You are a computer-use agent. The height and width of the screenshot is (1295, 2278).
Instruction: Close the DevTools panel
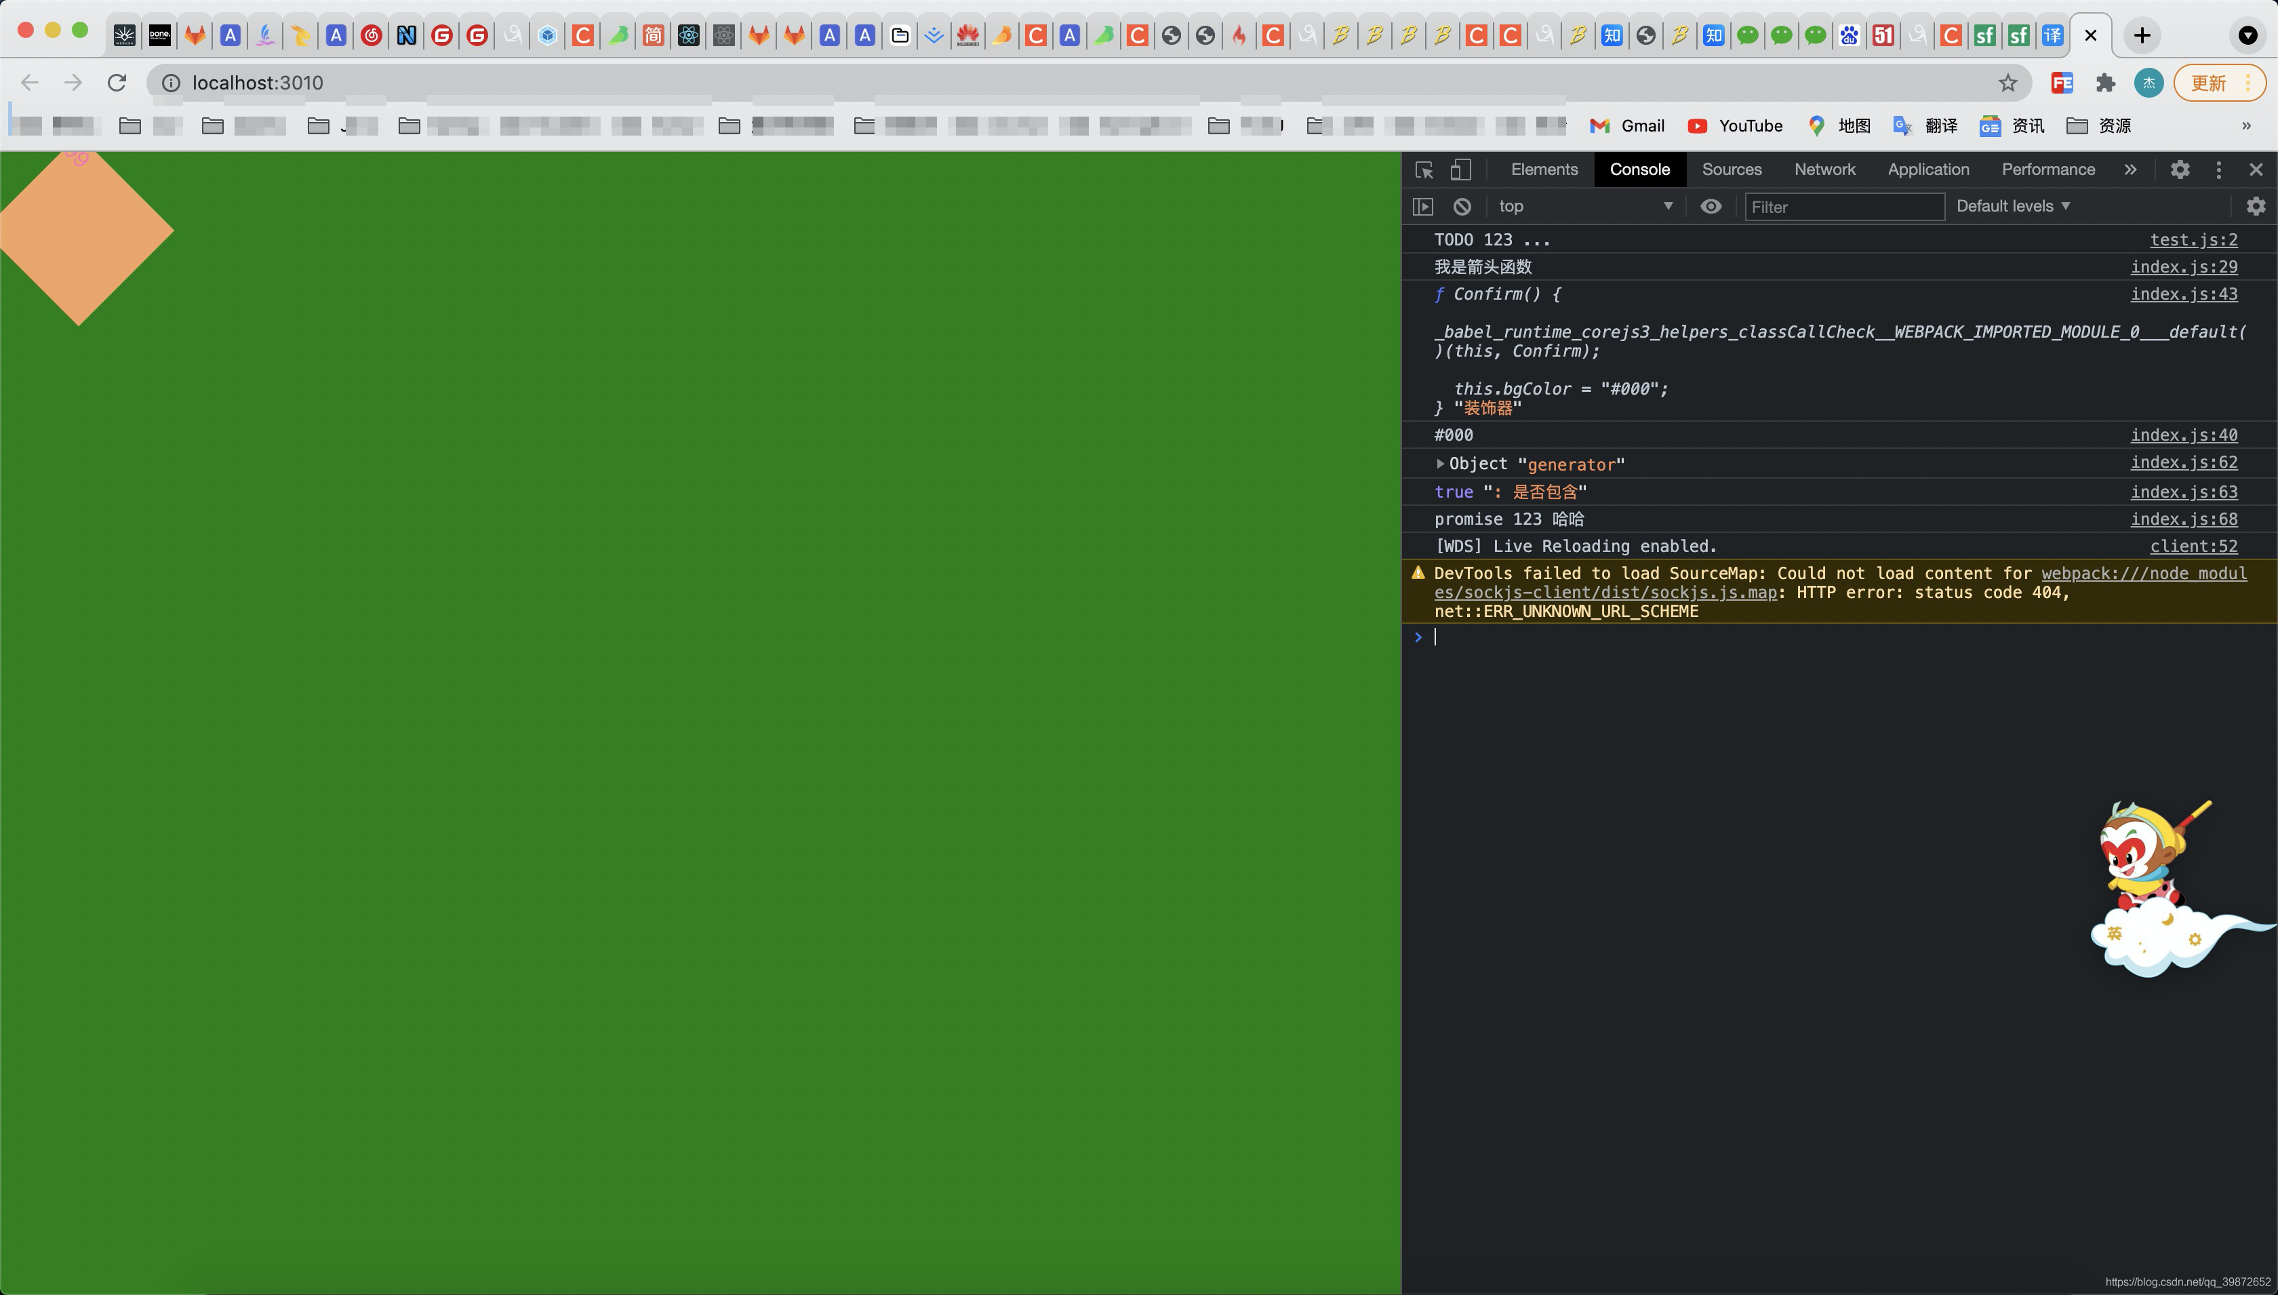2256,170
